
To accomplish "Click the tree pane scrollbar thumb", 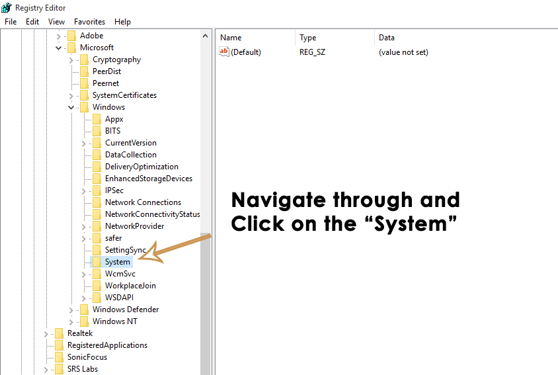I will 206,304.
